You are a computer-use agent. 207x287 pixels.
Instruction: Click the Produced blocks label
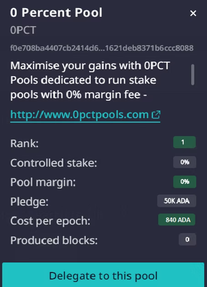point(54,241)
